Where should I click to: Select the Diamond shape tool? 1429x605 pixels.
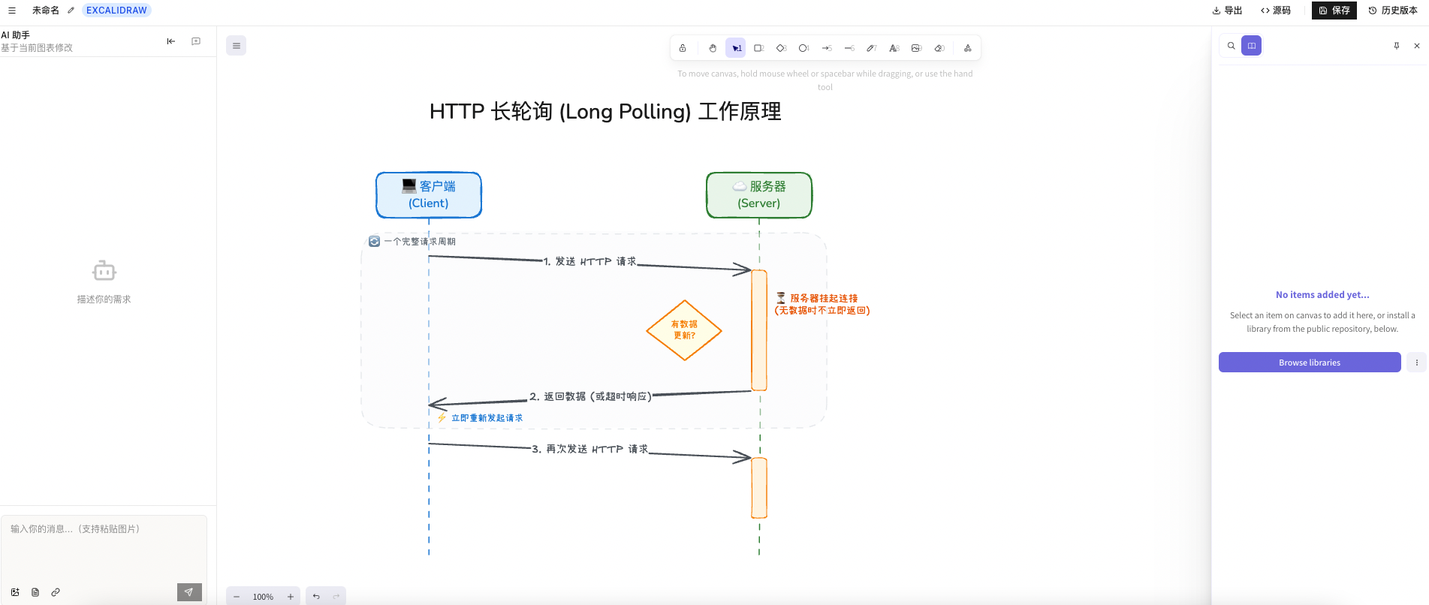coord(781,48)
